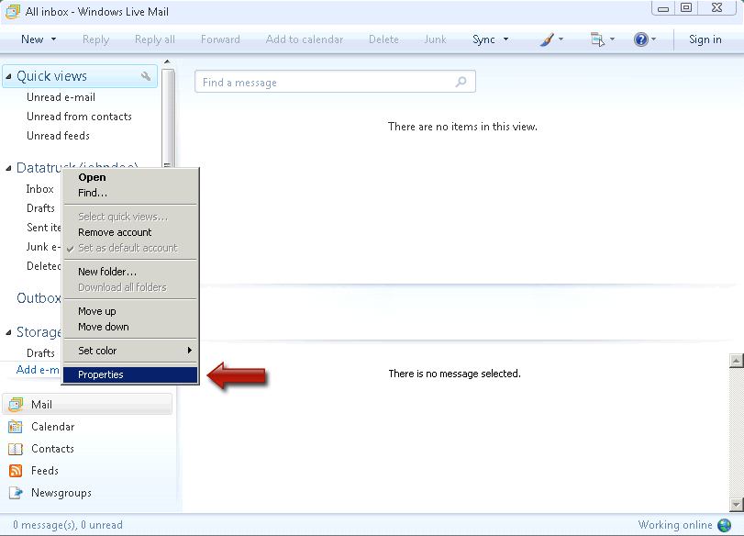Click Download all folders in the context menu
Viewport: 744px width, 536px height.
click(x=130, y=287)
